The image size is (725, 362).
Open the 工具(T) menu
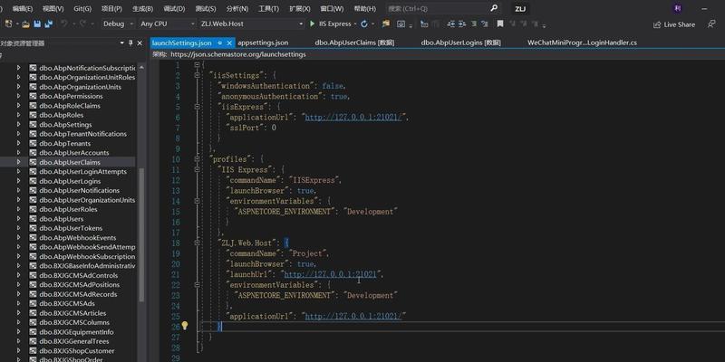pos(268,8)
